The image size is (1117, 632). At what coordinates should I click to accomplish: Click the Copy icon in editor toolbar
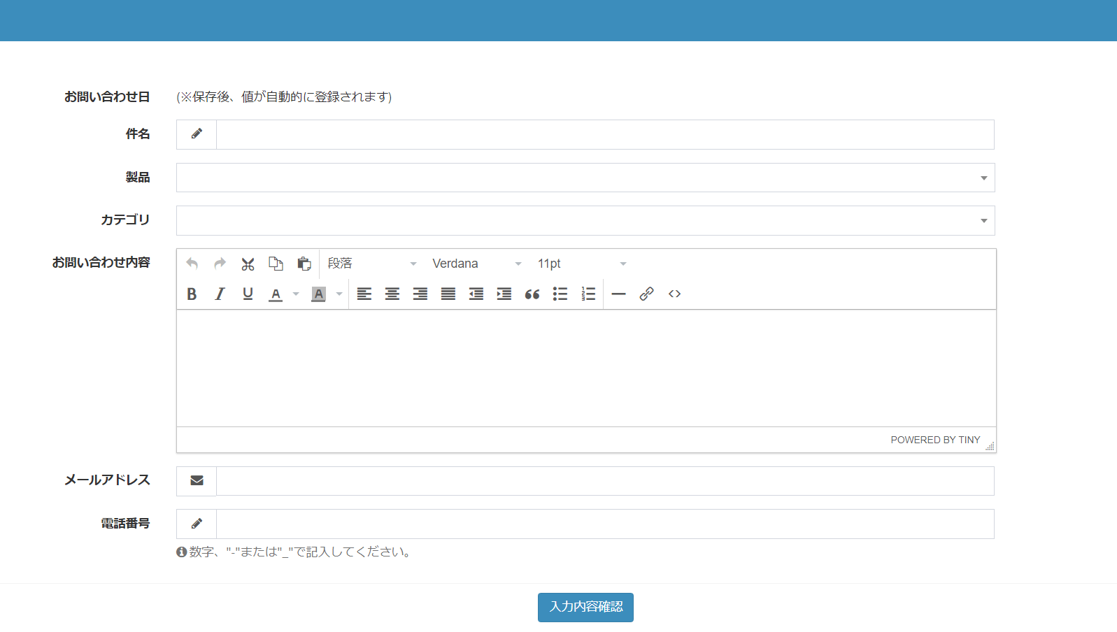[276, 264]
